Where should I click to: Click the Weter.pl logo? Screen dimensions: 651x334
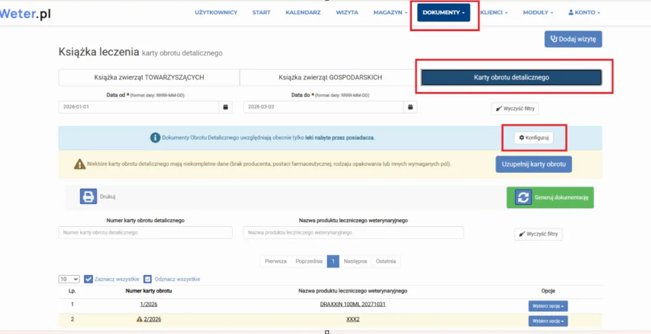25,14
